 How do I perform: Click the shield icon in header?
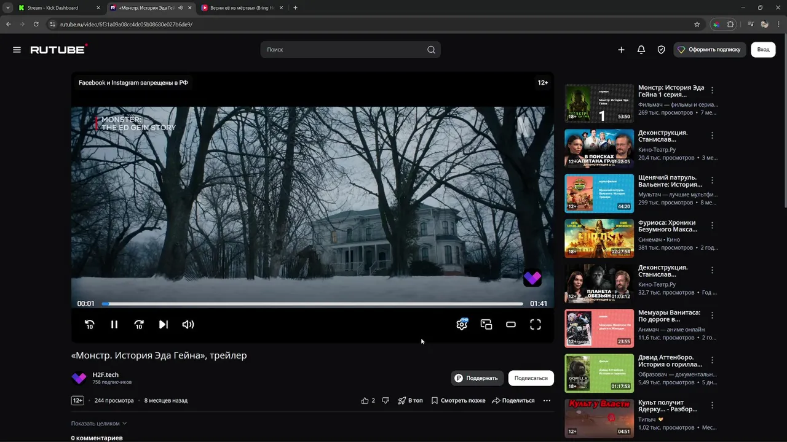661,50
